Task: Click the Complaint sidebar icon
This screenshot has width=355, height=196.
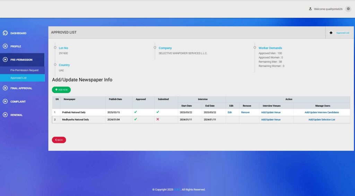Action: click(x=5, y=102)
